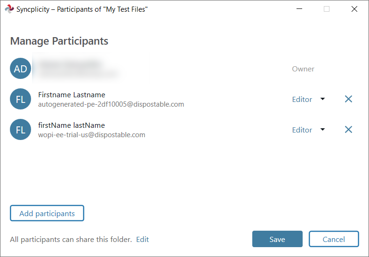Save the participant changes

(x=277, y=239)
